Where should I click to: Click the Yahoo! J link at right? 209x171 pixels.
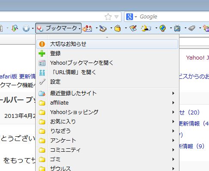coord(197,58)
